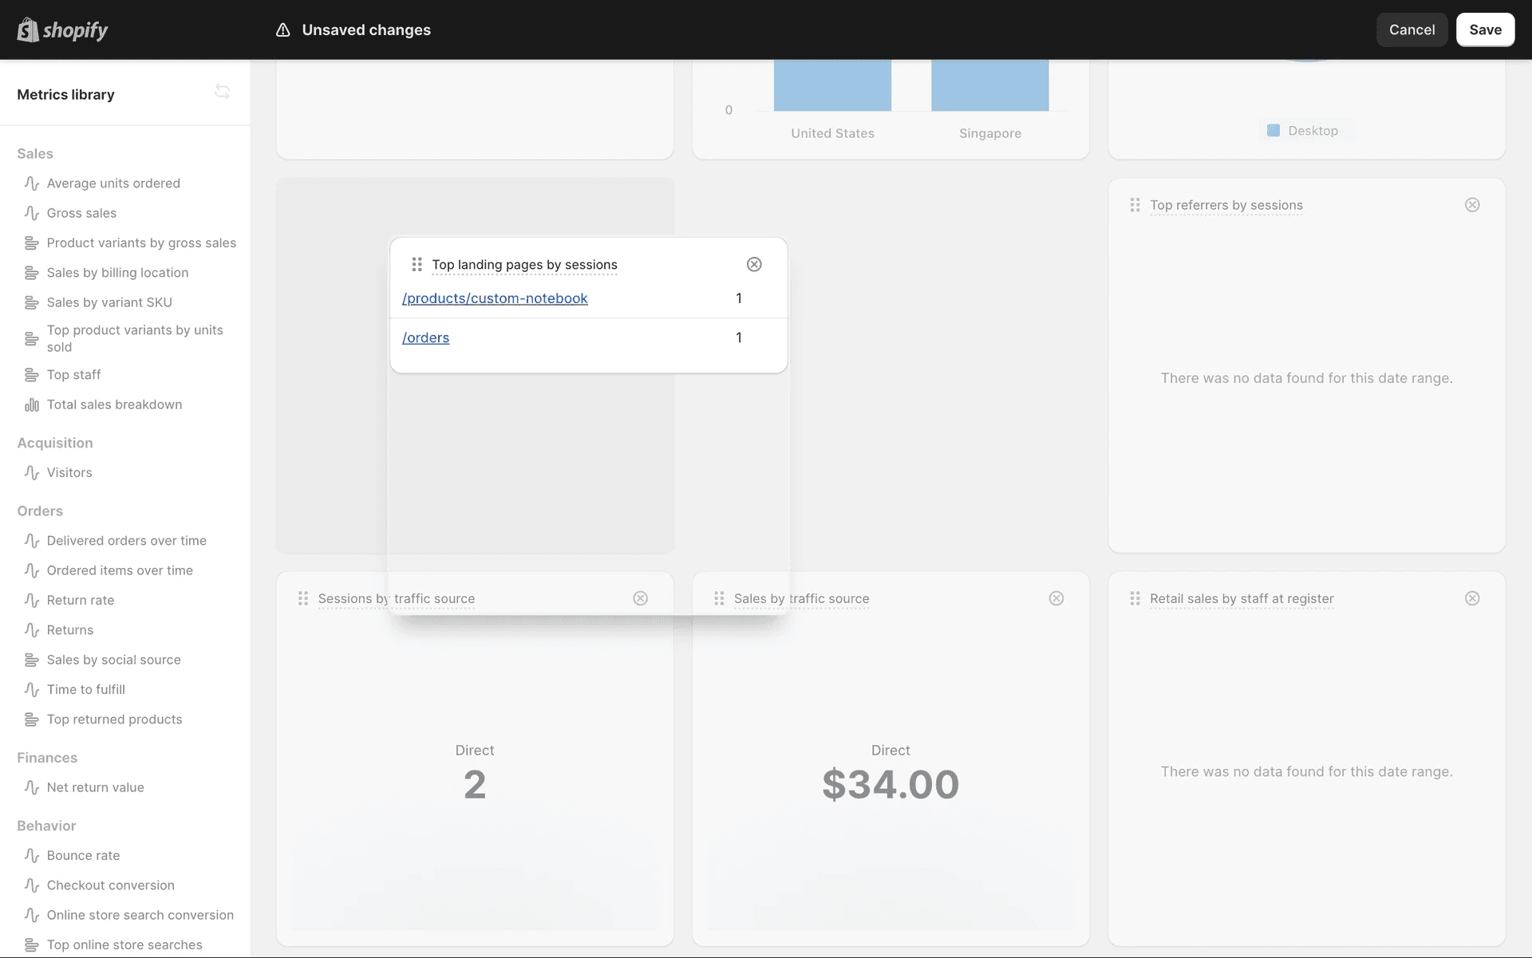This screenshot has width=1532, height=958.
Task: Click the Cancel button
Action: [1412, 30]
